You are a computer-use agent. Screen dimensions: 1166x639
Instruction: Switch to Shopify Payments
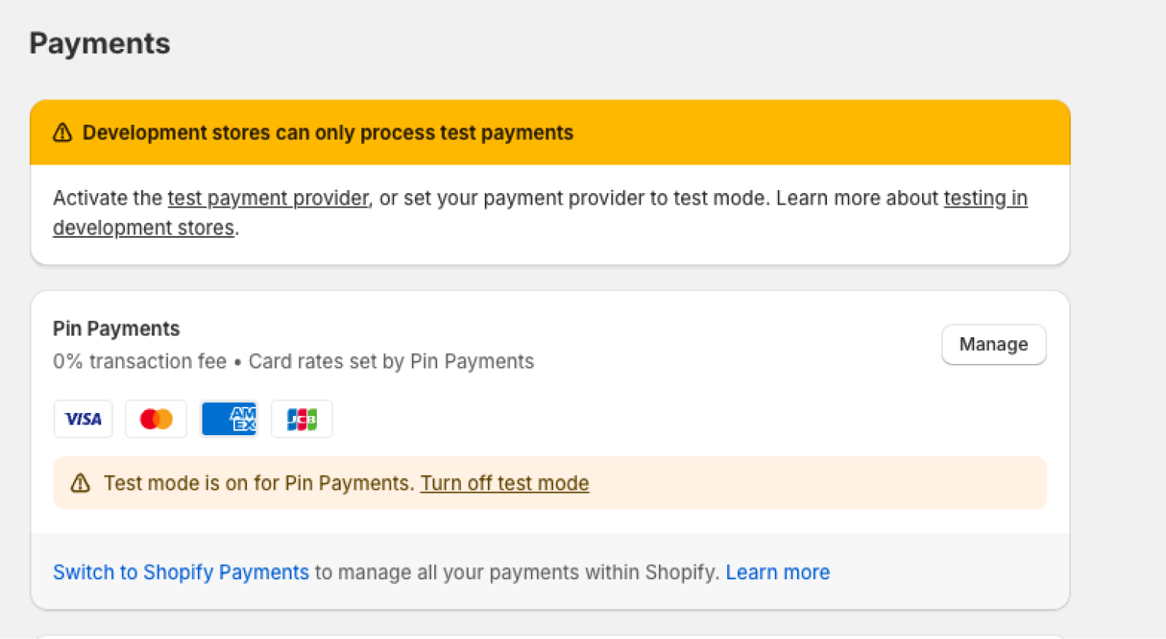(x=181, y=572)
